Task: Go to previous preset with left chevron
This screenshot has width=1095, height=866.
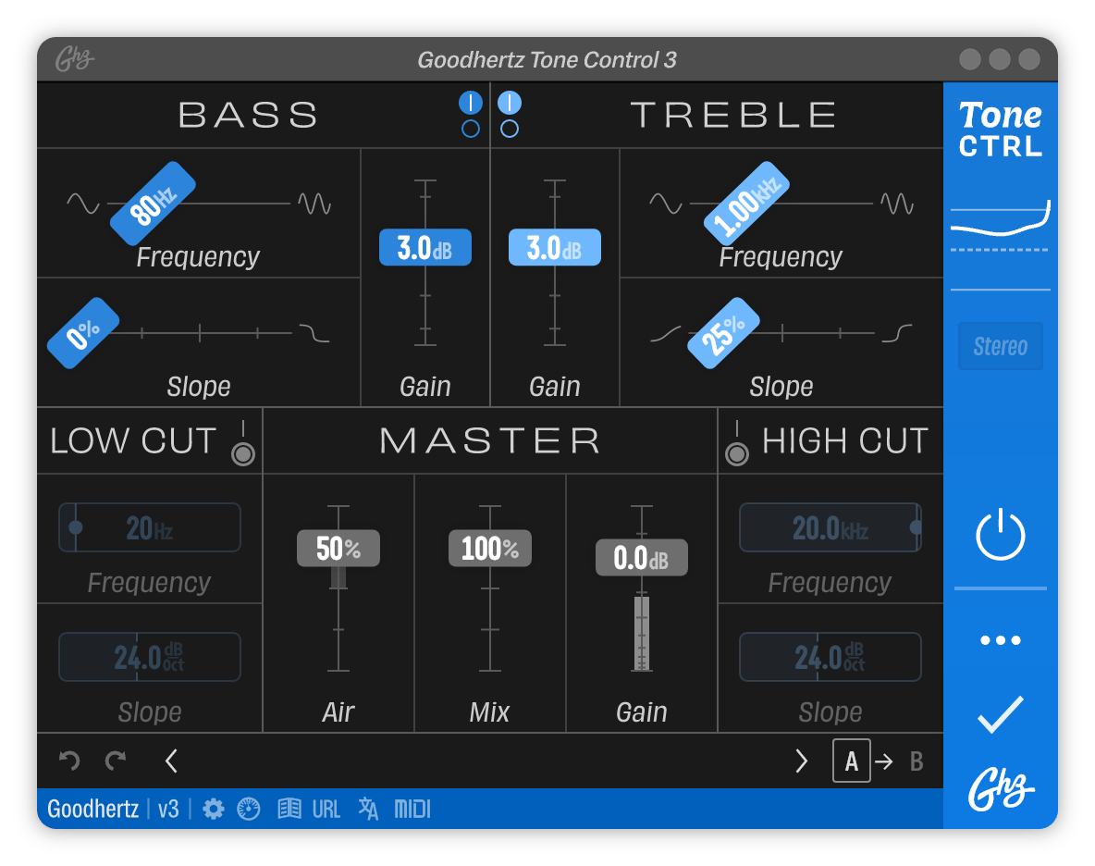Action: click(x=171, y=761)
